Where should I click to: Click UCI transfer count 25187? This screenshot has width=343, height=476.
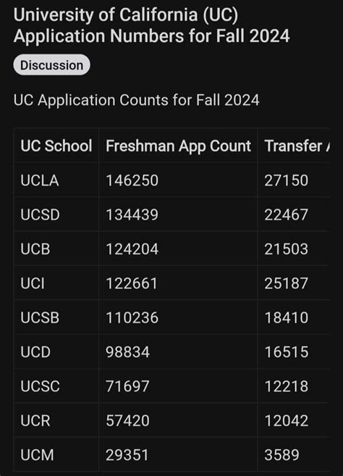(x=287, y=283)
